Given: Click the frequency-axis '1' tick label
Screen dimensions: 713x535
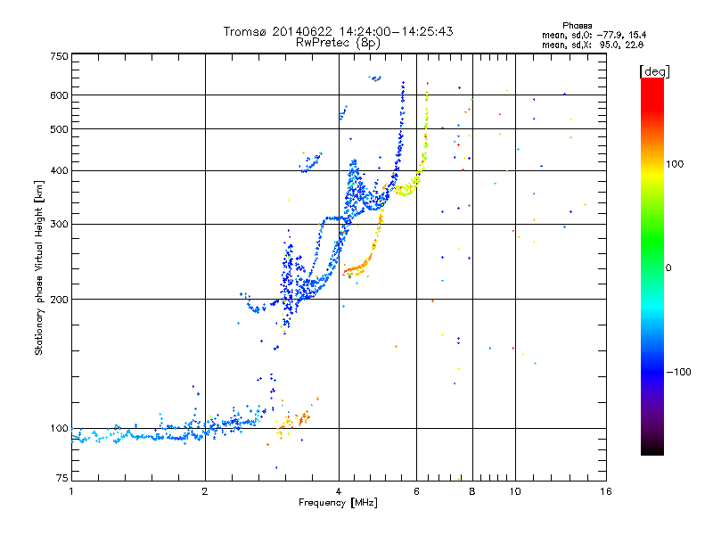Looking at the screenshot, I should [71, 491].
